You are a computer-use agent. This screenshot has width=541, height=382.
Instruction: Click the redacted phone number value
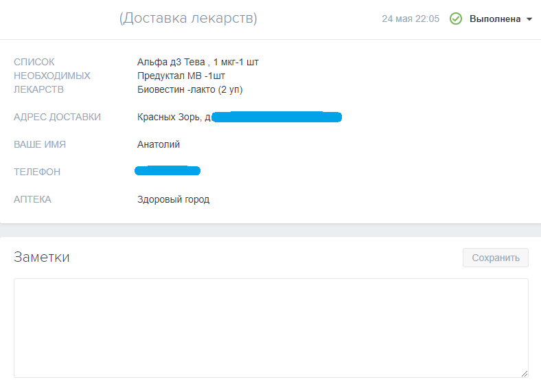coord(168,170)
